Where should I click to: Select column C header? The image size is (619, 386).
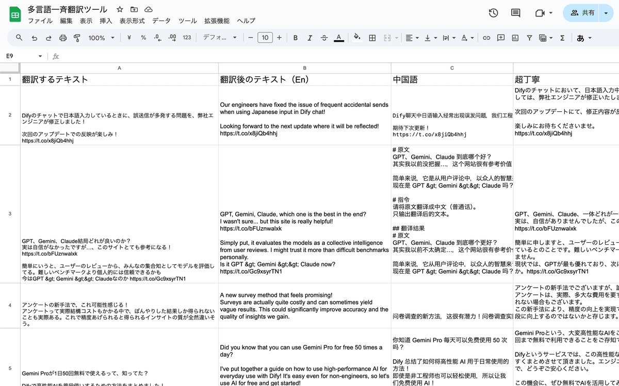click(x=452, y=68)
